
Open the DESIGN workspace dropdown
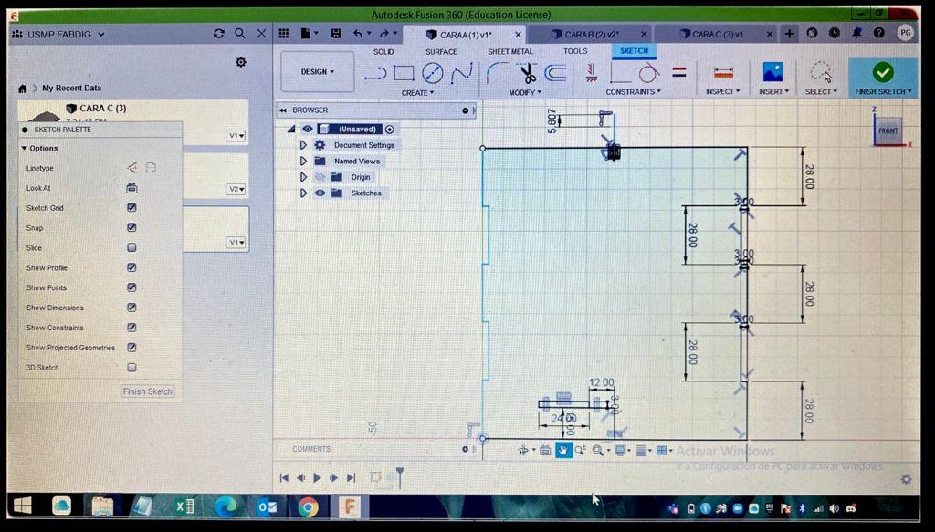pyautogui.click(x=317, y=71)
